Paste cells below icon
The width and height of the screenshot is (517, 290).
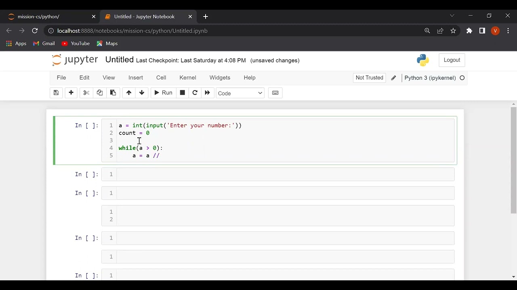tap(113, 93)
